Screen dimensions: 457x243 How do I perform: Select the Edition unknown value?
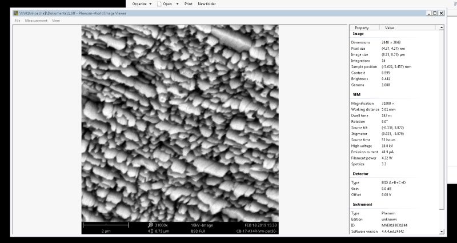point(389,220)
